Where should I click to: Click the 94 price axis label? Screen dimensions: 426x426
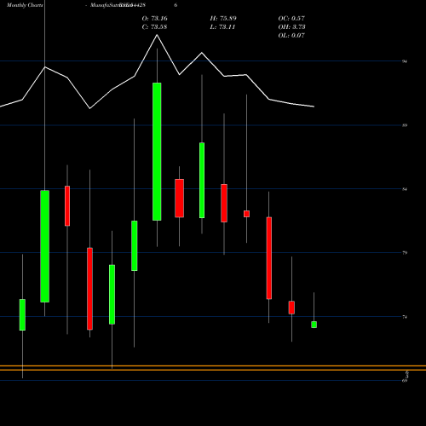405,61
